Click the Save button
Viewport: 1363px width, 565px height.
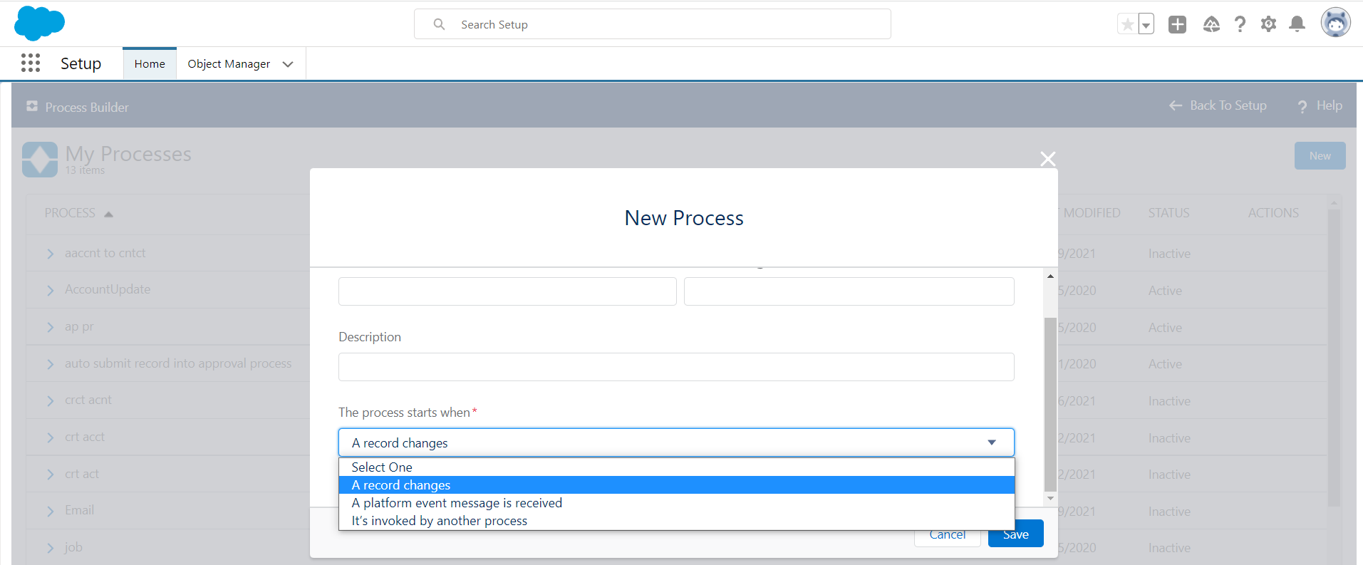[x=1015, y=535]
